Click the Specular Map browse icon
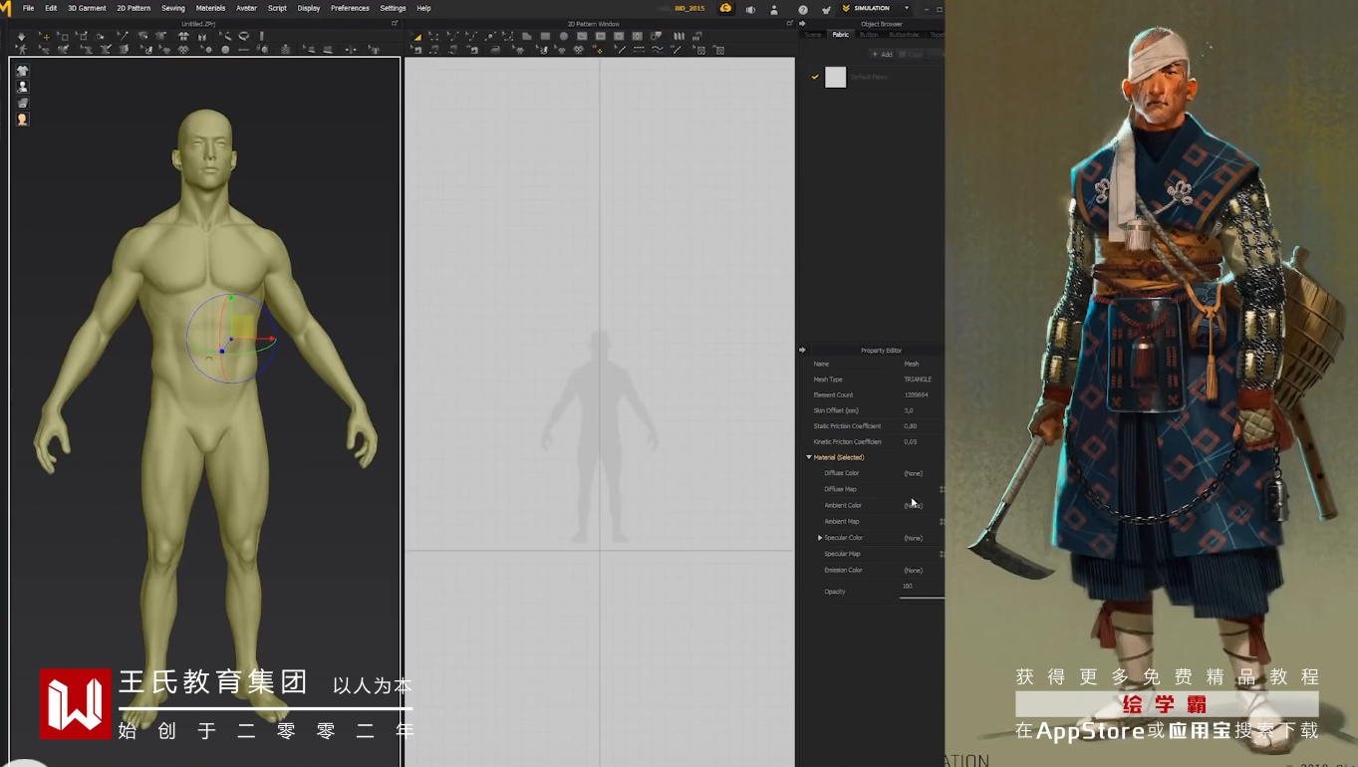The image size is (1358, 767). (942, 554)
